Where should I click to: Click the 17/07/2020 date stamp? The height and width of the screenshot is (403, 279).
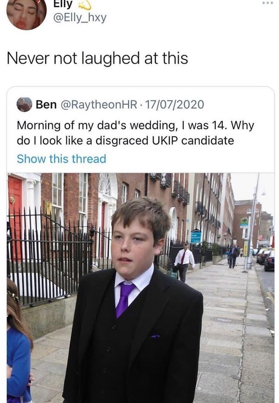point(175,105)
